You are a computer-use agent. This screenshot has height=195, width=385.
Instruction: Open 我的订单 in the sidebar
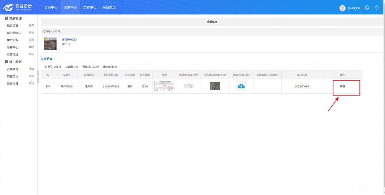12,25
